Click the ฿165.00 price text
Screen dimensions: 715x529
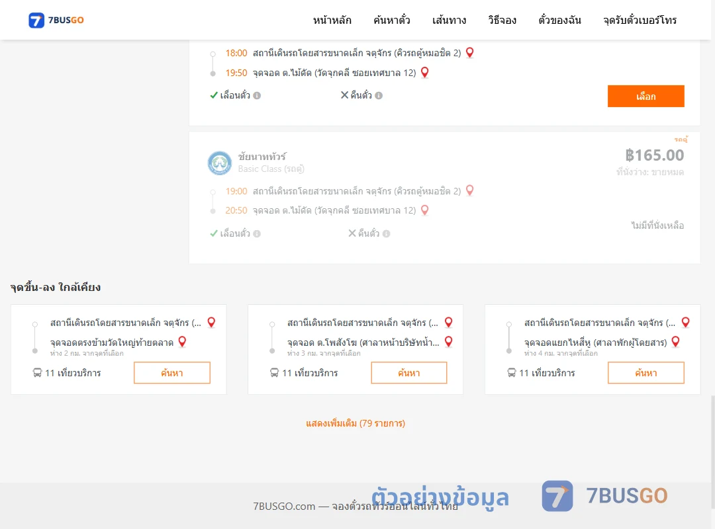[654, 155]
